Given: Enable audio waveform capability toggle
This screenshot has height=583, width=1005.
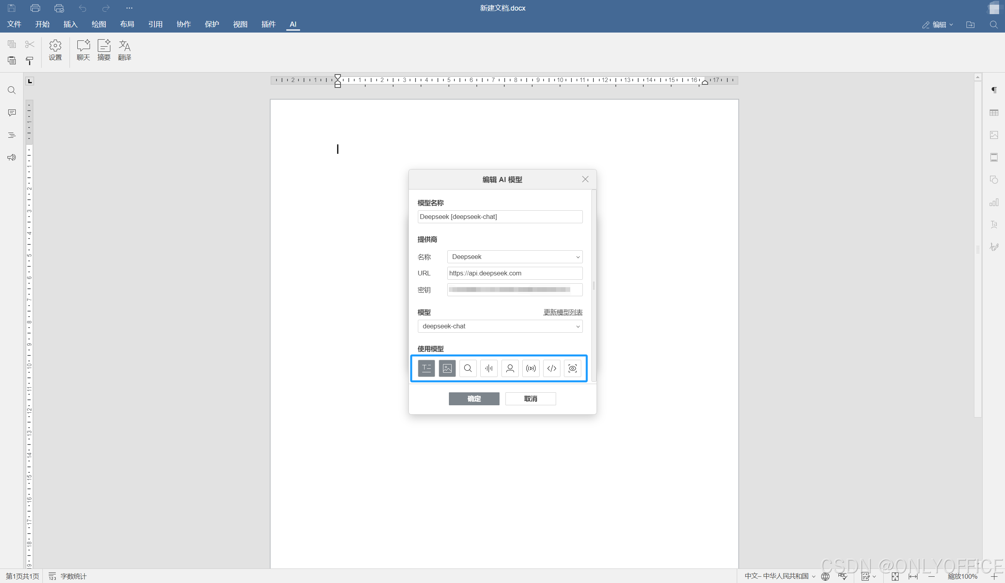Looking at the screenshot, I should point(489,368).
